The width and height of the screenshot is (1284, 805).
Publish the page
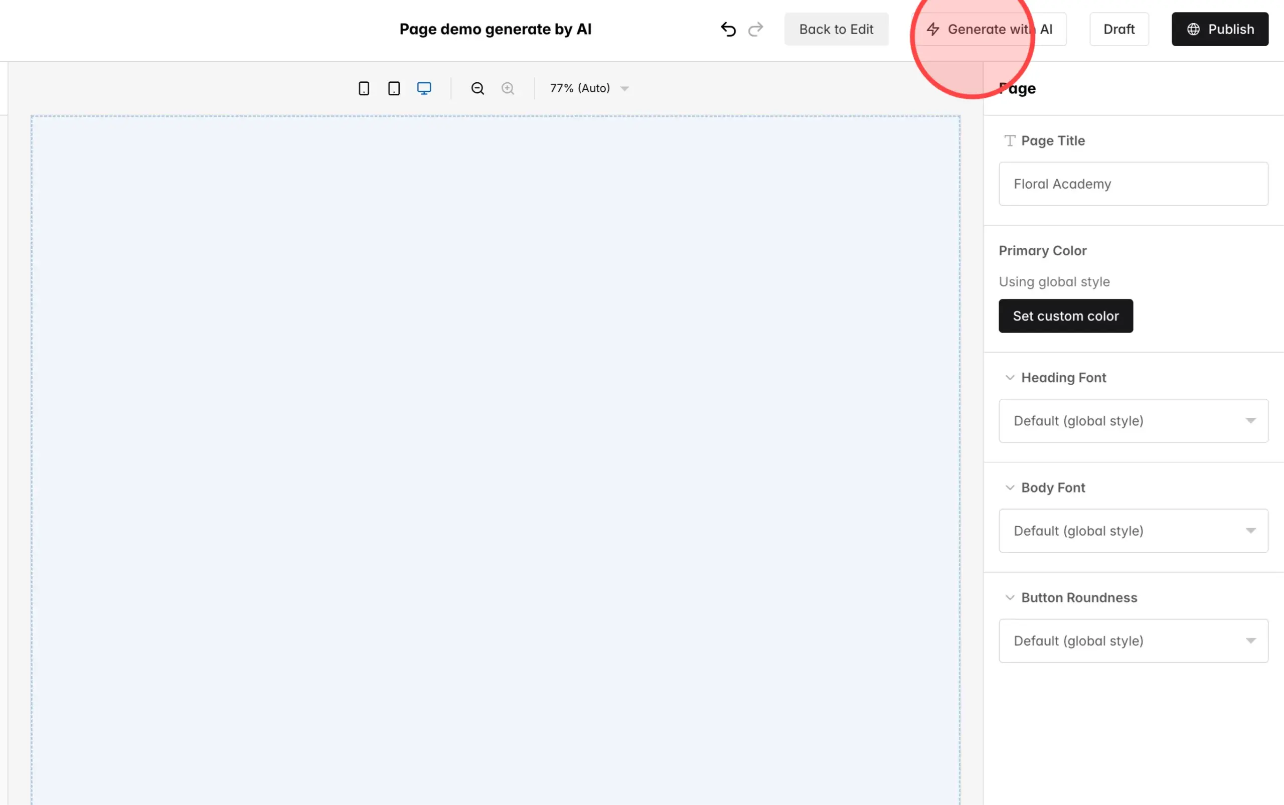tap(1220, 29)
